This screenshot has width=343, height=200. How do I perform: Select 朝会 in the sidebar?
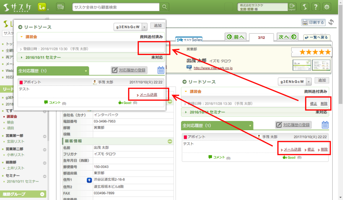[x=10, y=122]
